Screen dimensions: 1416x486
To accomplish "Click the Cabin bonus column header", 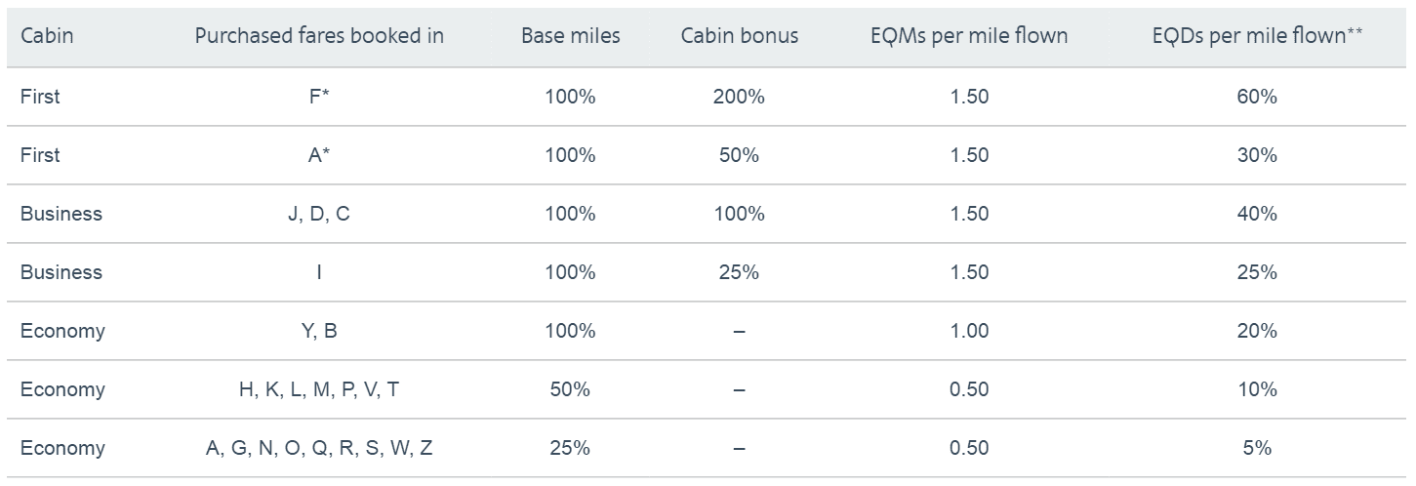I will (x=740, y=36).
